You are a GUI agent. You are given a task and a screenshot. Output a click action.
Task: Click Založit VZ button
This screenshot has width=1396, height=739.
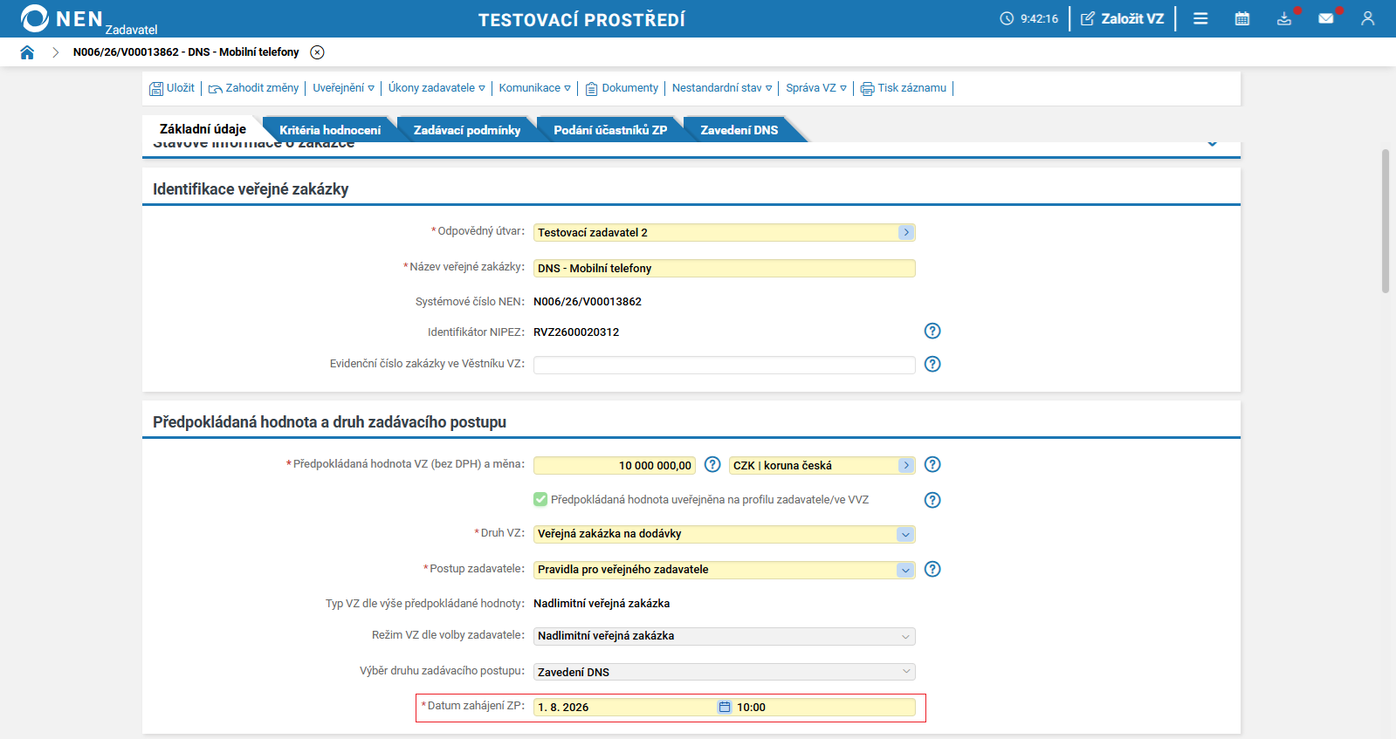[x=1123, y=18]
